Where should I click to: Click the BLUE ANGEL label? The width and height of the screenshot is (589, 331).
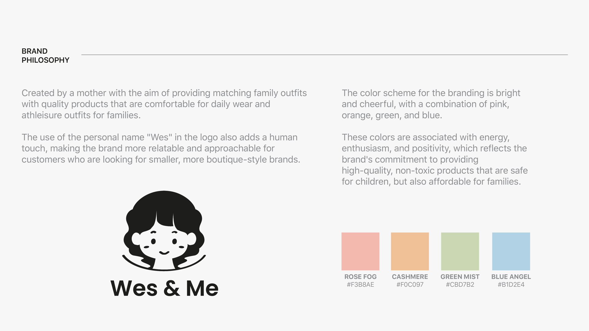click(511, 277)
